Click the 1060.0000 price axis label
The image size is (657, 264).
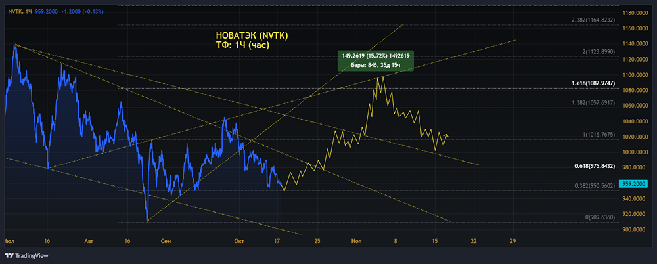(635, 106)
